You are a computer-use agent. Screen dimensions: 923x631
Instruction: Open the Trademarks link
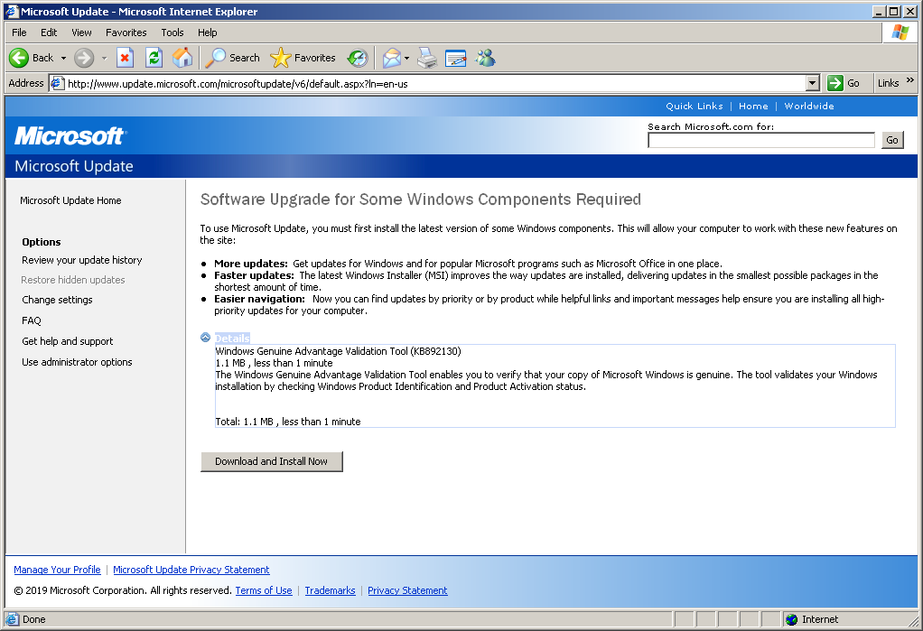[x=331, y=590]
